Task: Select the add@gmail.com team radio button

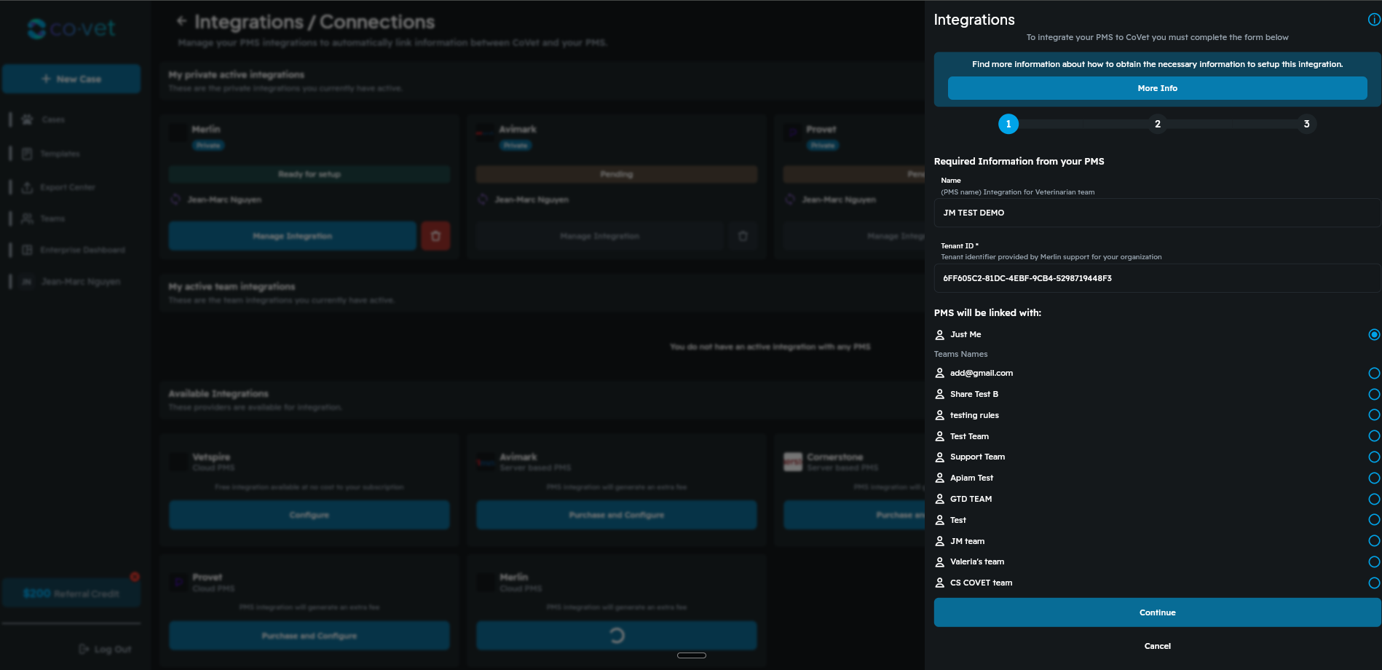Action: [x=1374, y=373]
